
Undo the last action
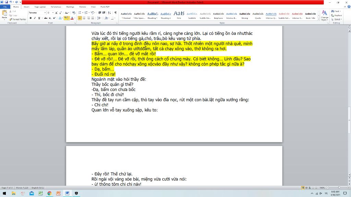click(x=11, y=2)
